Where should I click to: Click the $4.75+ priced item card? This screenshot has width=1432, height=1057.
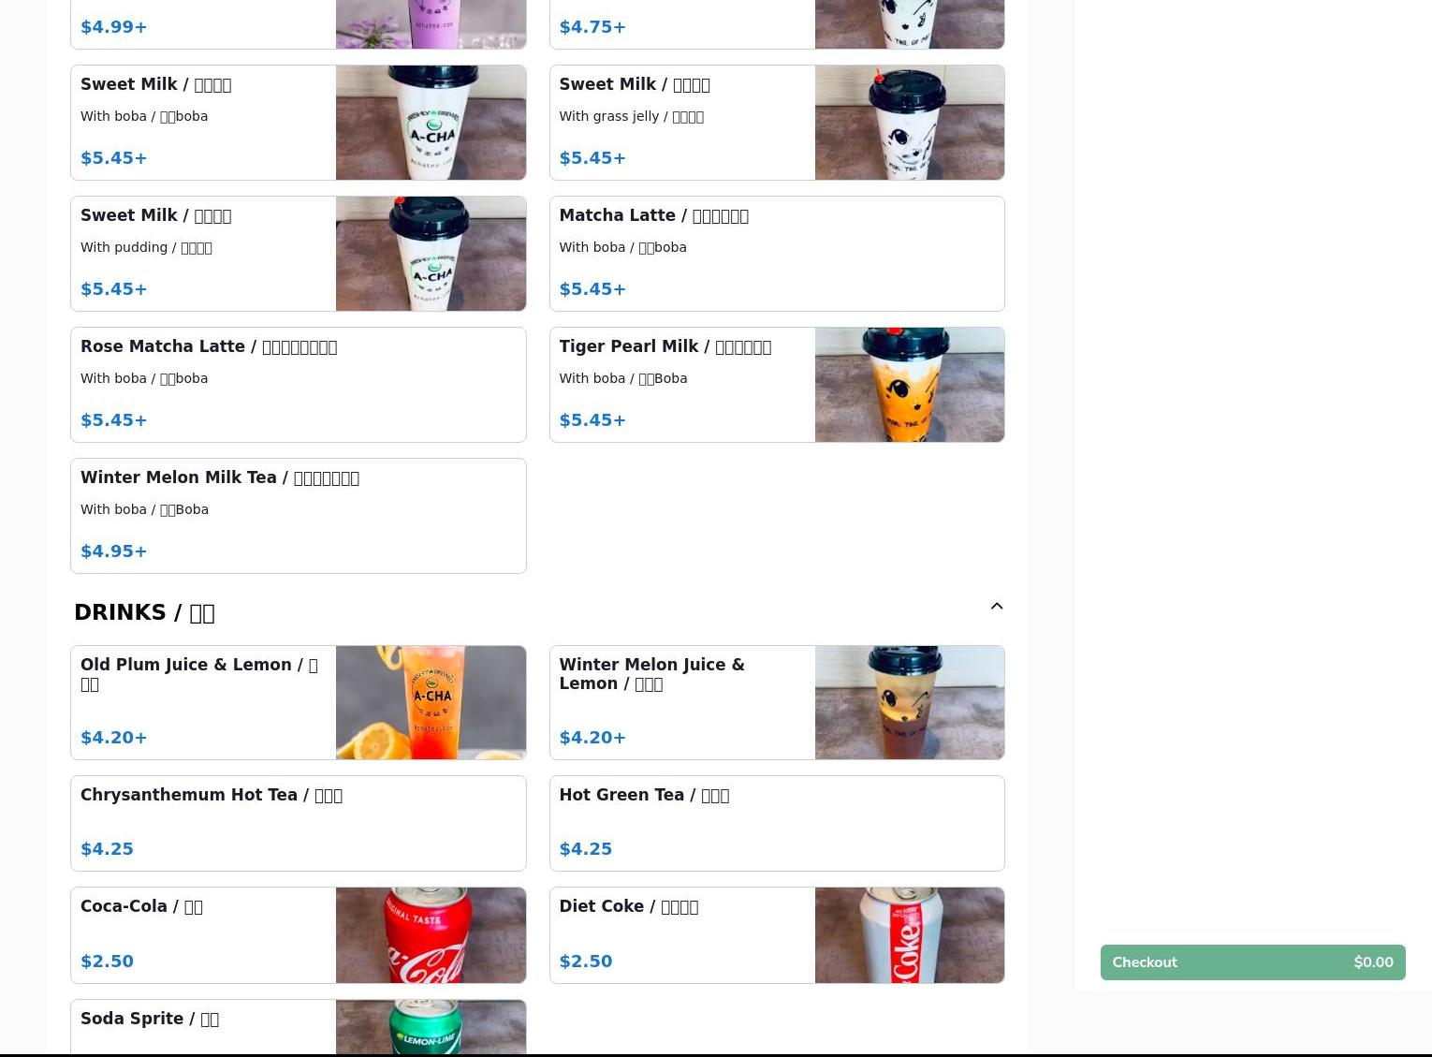point(777,24)
